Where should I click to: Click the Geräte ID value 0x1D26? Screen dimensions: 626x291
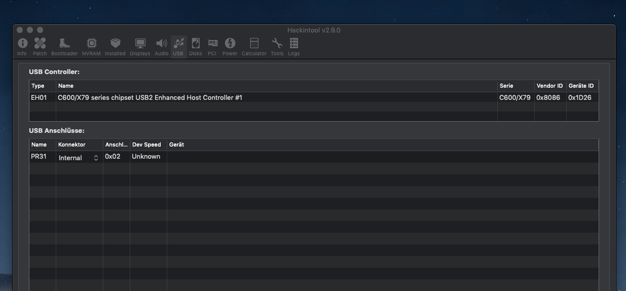click(x=580, y=97)
